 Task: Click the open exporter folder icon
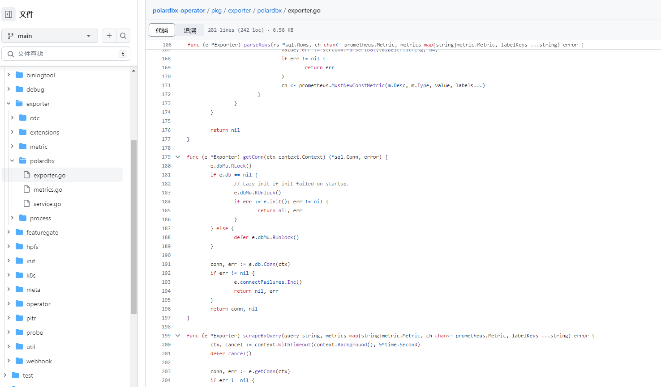(19, 104)
